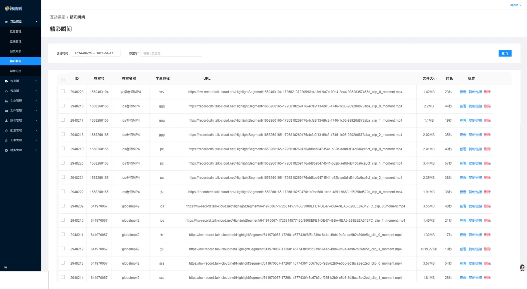Click the 云点播 cloud icon in sidebar

click(6, 91)
